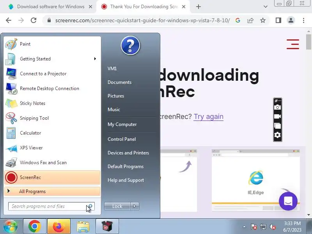Click the share page icon in address bar
Image resolution: width=312 pixels, height=234 pixels.
point(250,20)
